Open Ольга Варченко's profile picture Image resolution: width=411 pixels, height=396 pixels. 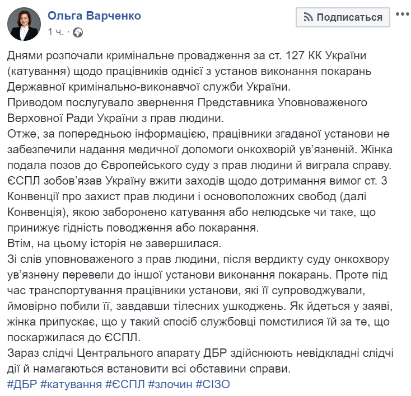(x=23, y=23)
